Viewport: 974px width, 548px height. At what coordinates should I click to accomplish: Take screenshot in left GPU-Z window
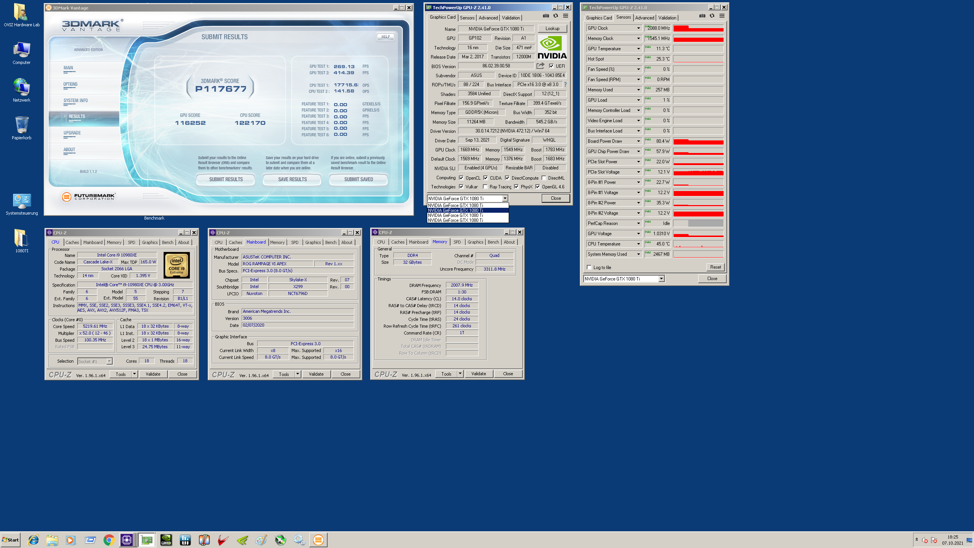(546, 16)
